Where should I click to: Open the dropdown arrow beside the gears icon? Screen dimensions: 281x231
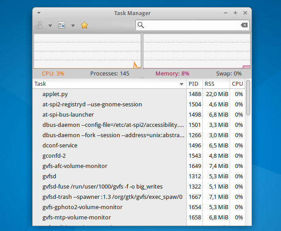[50, 25]
